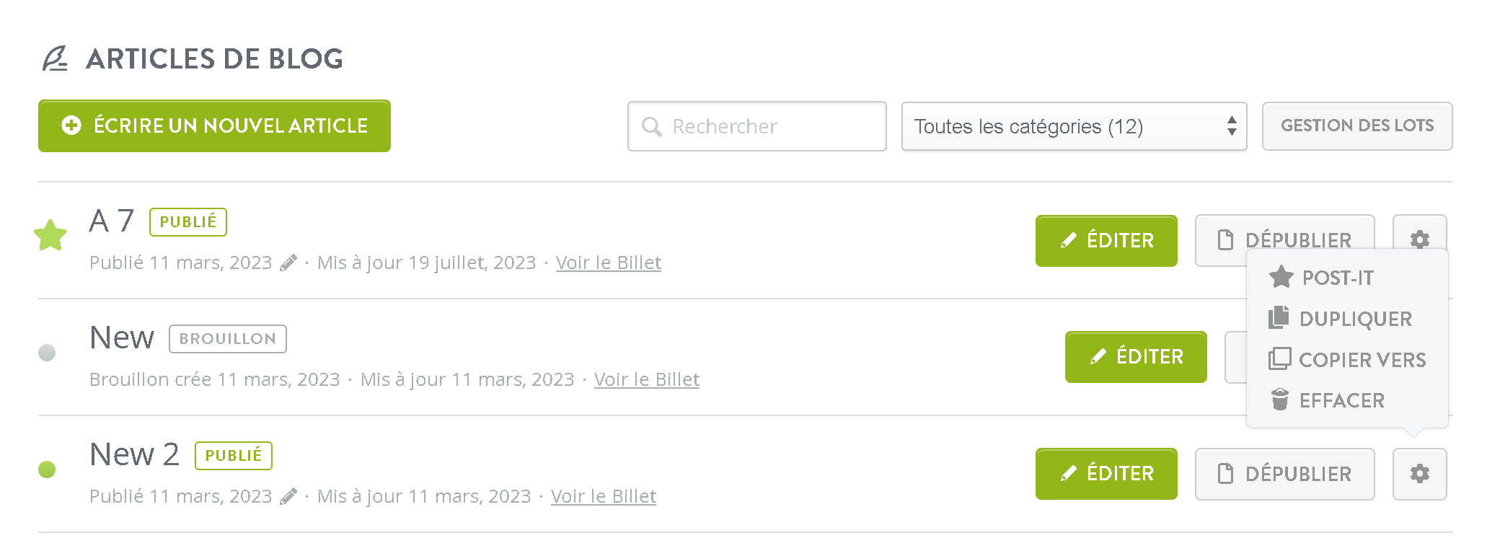Image resolution: width=1487 pixels, height=551 pixels.
Task: Open Gestion des lots
Action: pyautogui.click(x=1357, y=125)
